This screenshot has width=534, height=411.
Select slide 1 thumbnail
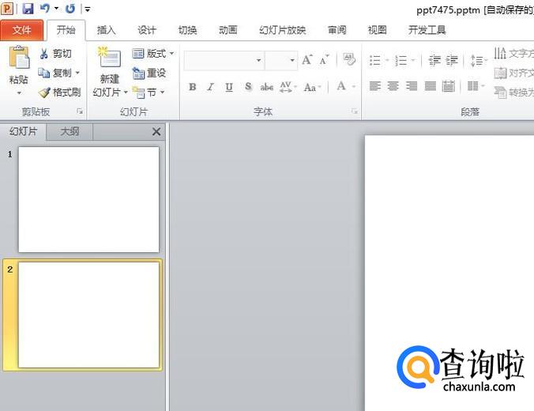[x=88, y=199]
